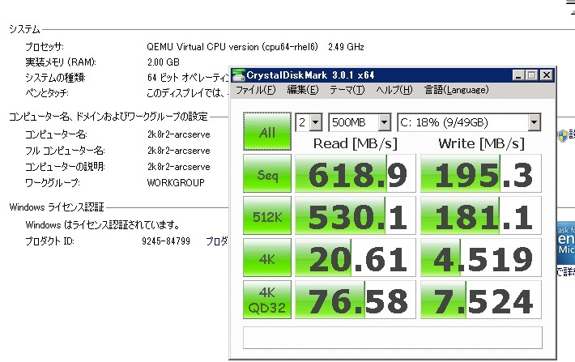Click the Read [MB/s] column header

tap(356, 143)
